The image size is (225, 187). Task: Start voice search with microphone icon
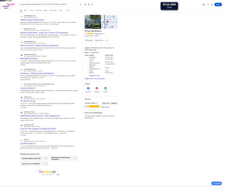coord(85,4)
